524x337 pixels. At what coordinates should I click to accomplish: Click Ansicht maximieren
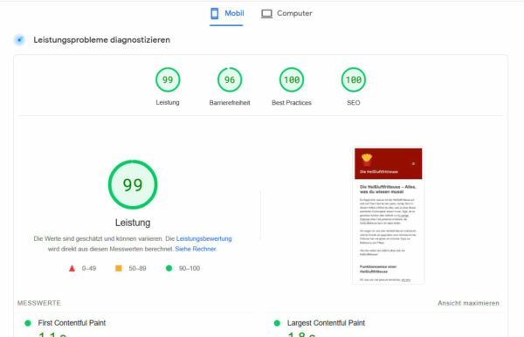[468, 303]
